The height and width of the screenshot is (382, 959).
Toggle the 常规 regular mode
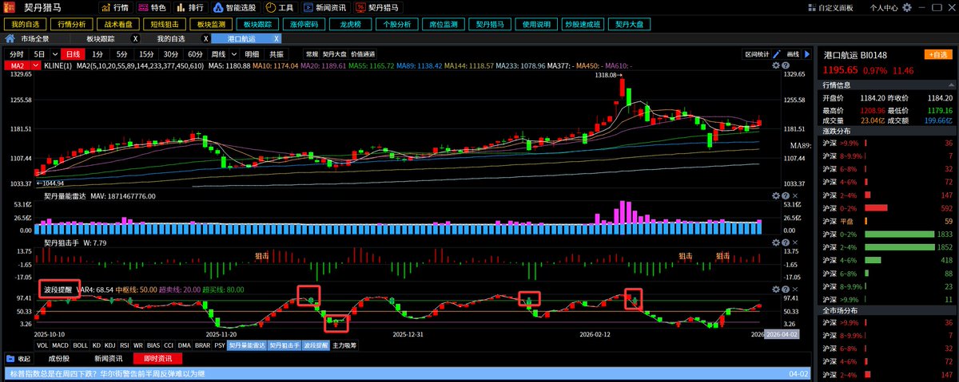point(311,54)
